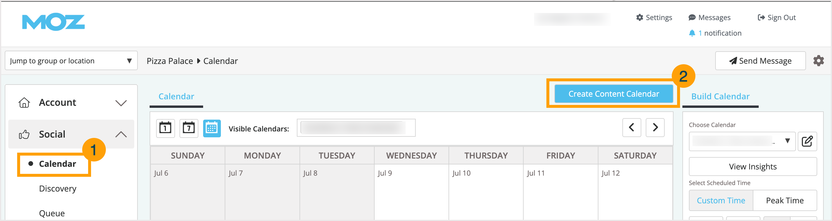Switch to the day view icon
Image resolution: width=832 pixels, height=221 pixels.
[165, 128]
